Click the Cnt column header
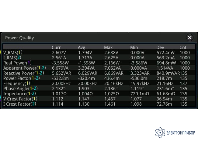198x141 pixels. pos(183,48)
